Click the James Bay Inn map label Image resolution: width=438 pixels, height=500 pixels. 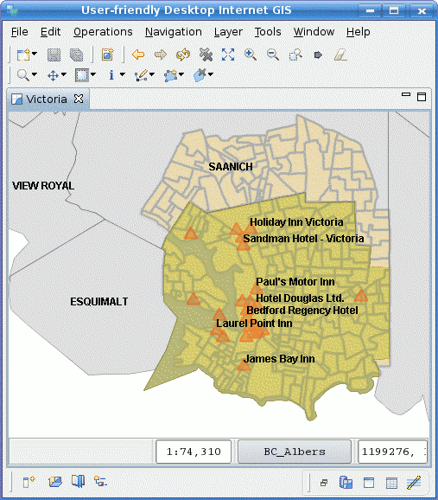(x=279, y=359)
